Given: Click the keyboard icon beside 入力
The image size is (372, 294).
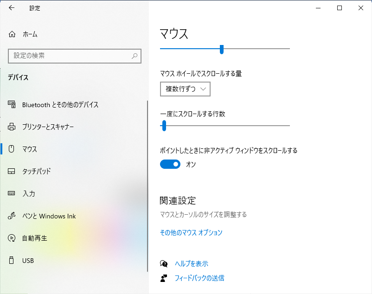Looking at the screenshot, I should point(12,193).
